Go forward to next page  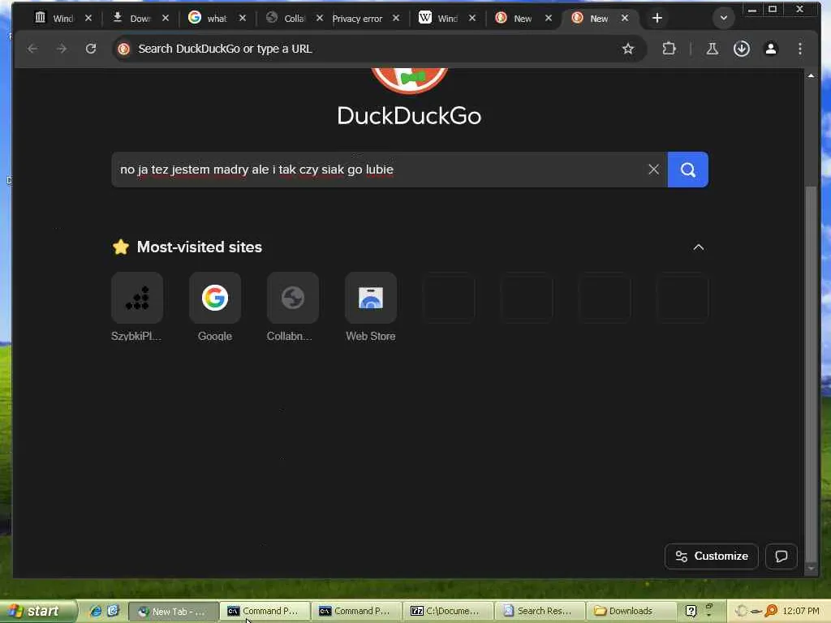pyautogui.click(x=62, y=49)
